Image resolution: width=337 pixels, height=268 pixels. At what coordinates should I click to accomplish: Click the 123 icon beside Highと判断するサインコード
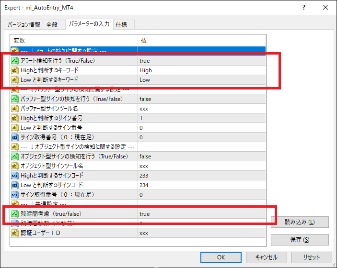click(15, 176)
